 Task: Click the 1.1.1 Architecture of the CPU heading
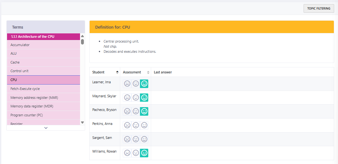pyautogui.click(x=43, y=37)
